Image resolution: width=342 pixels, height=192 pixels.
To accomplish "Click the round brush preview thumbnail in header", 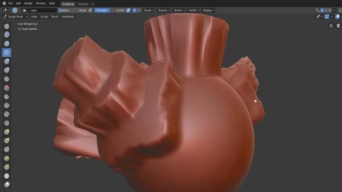I will click(x=15, y=10).
